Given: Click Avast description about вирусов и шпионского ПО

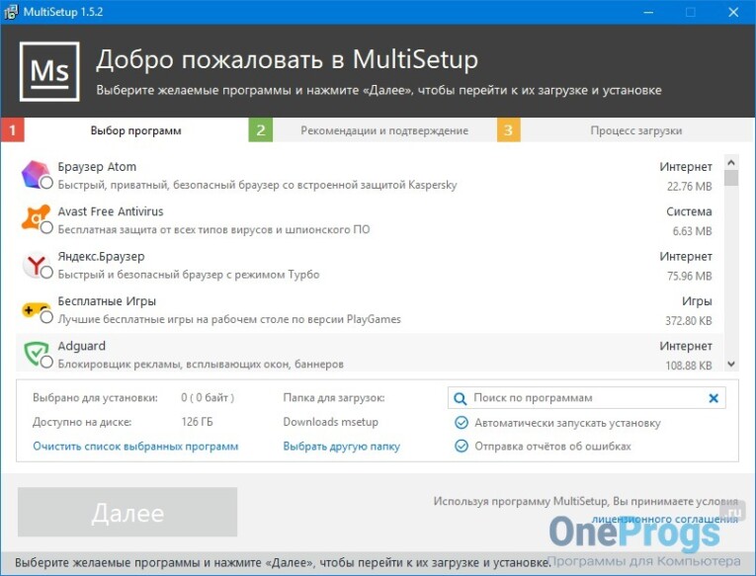Looking at the screenshot, I should coord(213,229).
